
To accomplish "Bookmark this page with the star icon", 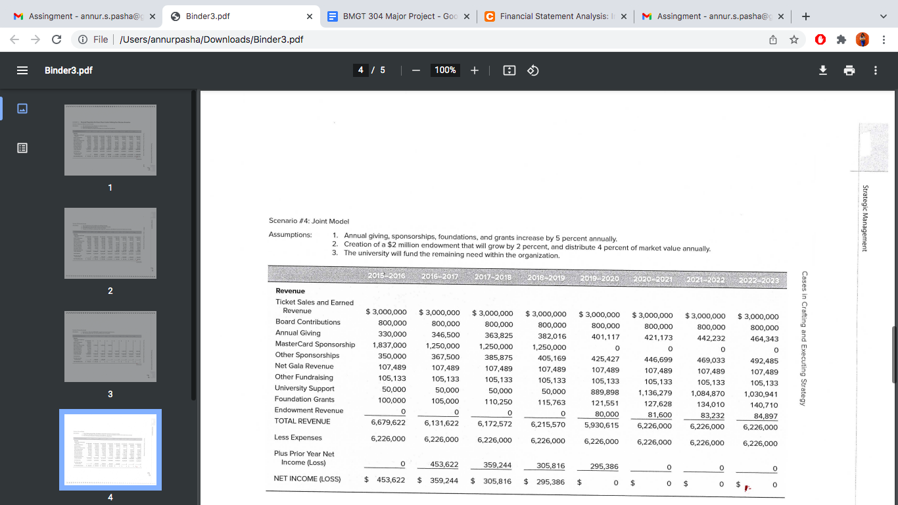I will (794, 39).
